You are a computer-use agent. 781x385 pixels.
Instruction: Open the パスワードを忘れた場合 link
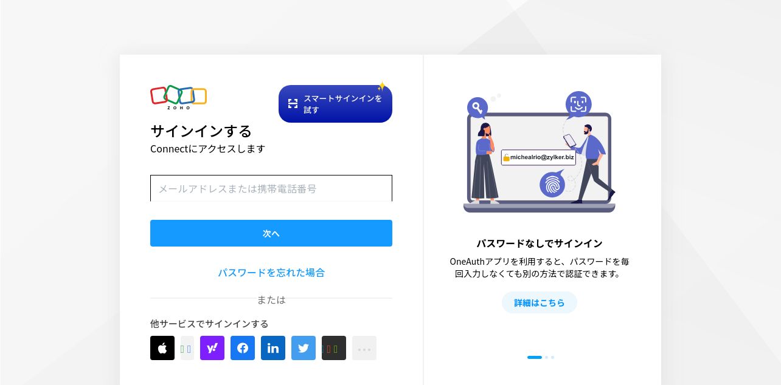point(271,273)
